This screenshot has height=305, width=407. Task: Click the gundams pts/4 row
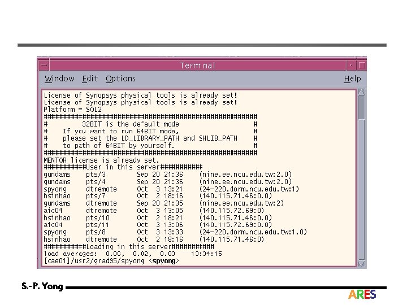(168, 181)
